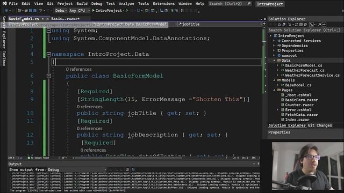Viewport: 344px width, 193px height.
Task: Click the Search (Ctrl+Q) box
Action: tap(230, 4)
